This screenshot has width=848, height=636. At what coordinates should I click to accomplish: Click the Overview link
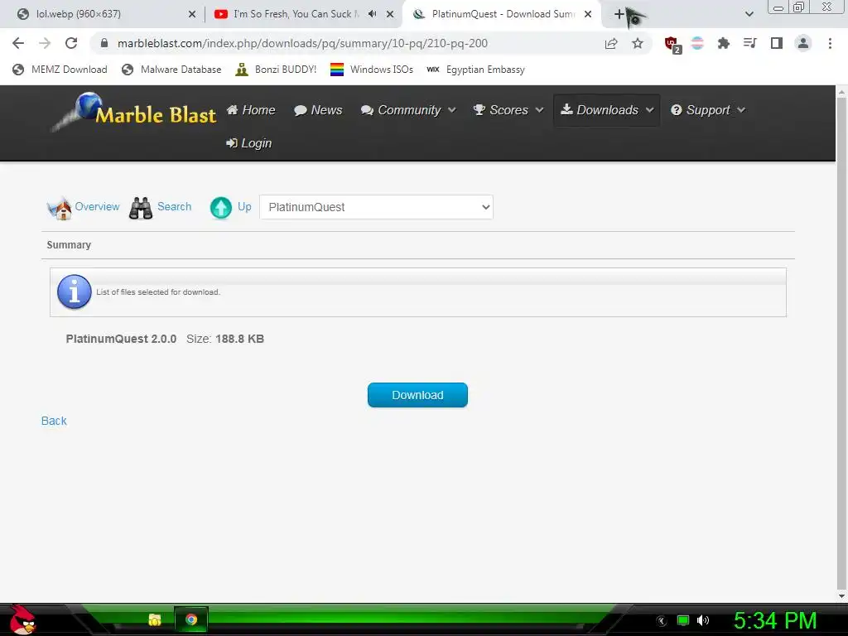(x=97, y=206)
